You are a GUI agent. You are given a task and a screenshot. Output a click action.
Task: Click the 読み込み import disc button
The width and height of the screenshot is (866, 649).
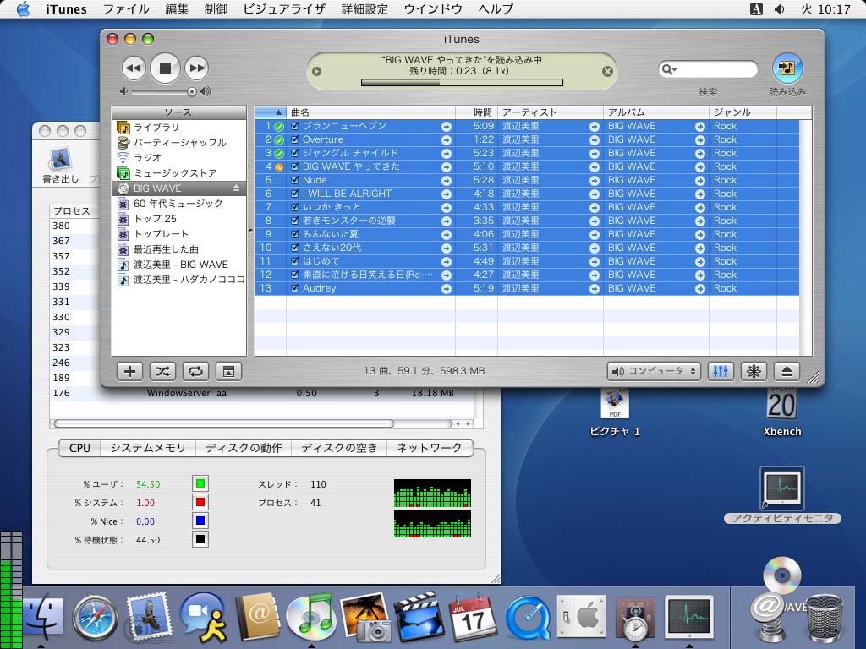tap(787, 68)
